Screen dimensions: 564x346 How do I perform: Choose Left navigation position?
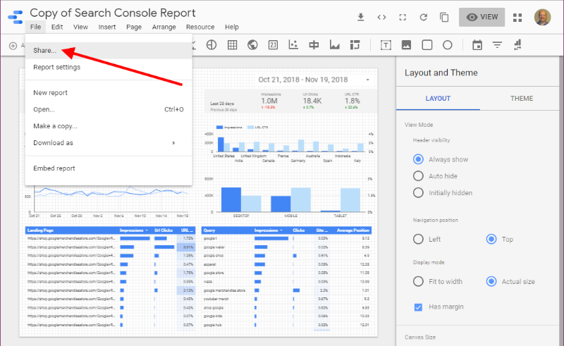pyautogui.click(x=419, y=239)
